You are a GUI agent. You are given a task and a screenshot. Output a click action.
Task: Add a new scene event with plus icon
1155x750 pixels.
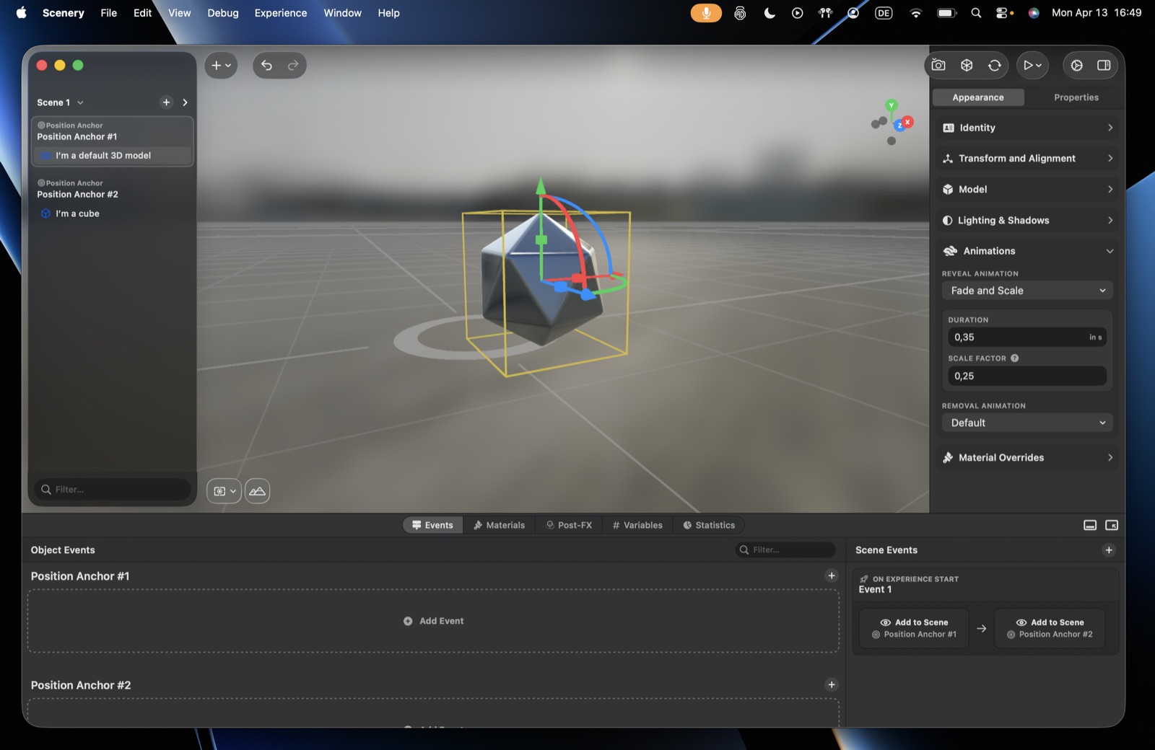tap(1109, 550)
